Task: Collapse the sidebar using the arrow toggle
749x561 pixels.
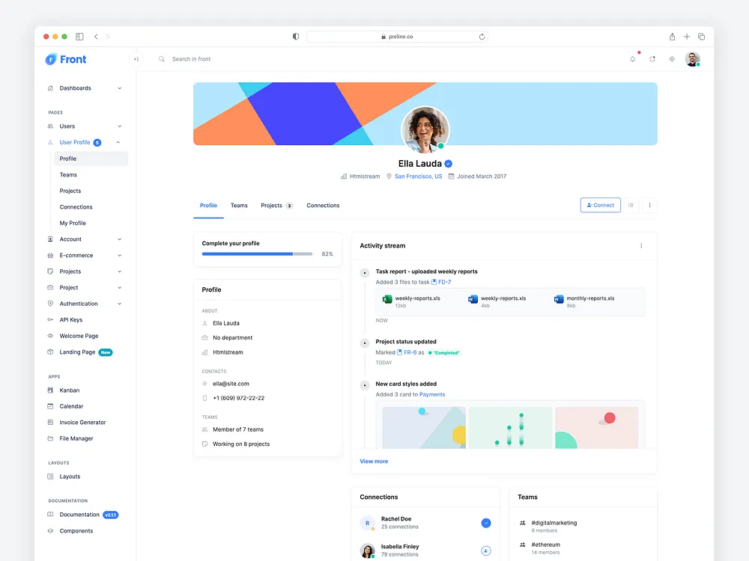Action: click(136, 58)
